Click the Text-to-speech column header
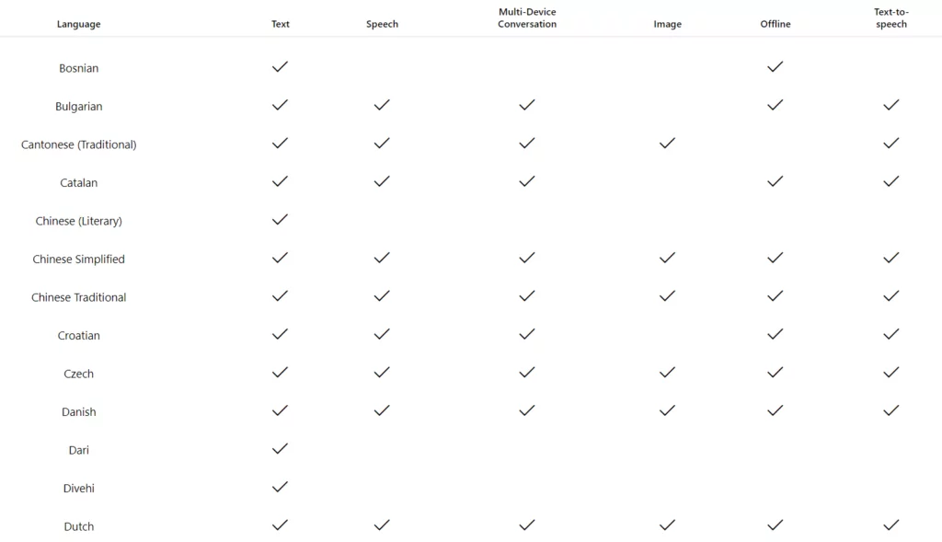942x542 pixels. point(890,18)
